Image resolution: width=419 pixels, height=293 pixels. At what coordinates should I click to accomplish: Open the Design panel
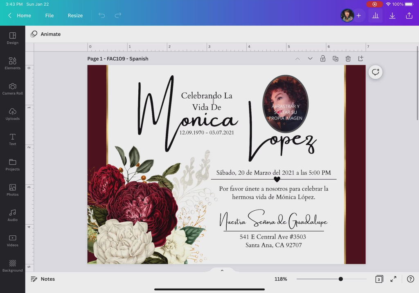coord(13,38)
